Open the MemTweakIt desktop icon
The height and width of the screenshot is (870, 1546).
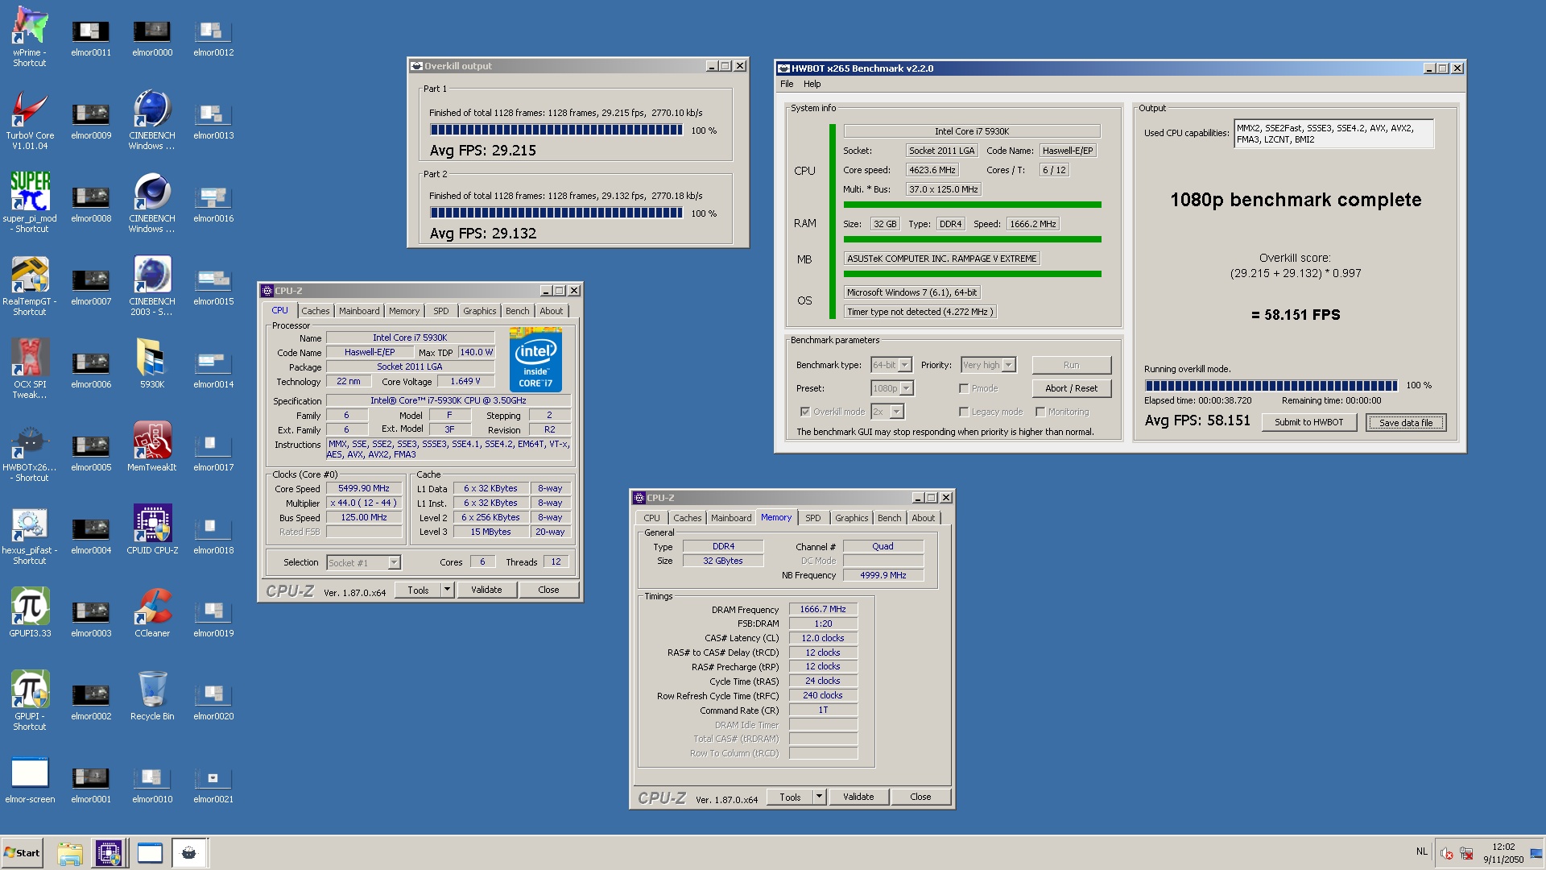[152, 446]
